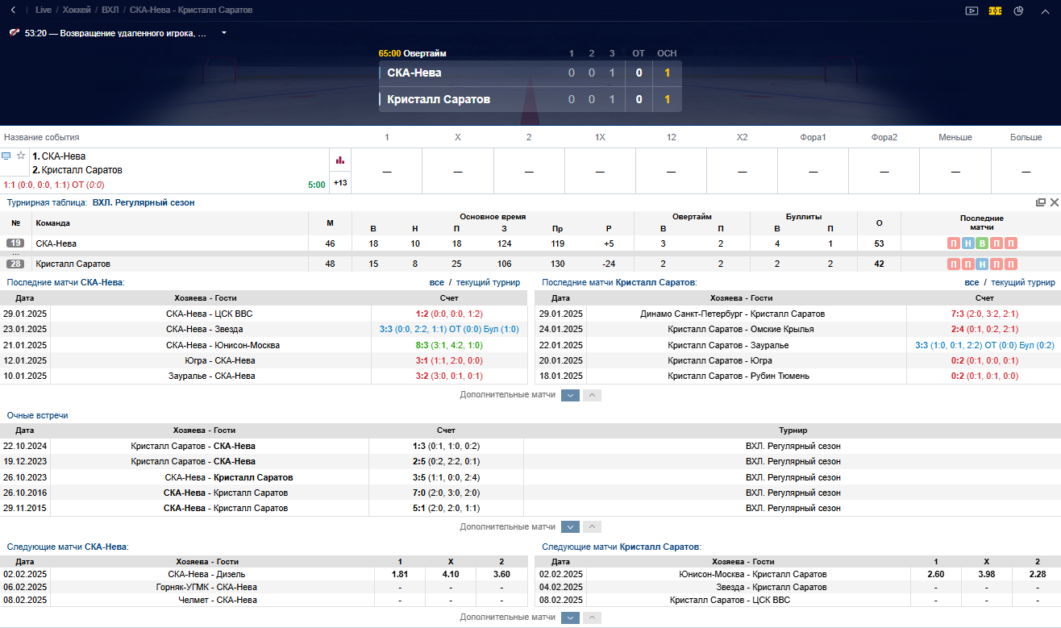Show more last matches with down arrow
This screenshot has height=628, width=1061.
point(570,395)
